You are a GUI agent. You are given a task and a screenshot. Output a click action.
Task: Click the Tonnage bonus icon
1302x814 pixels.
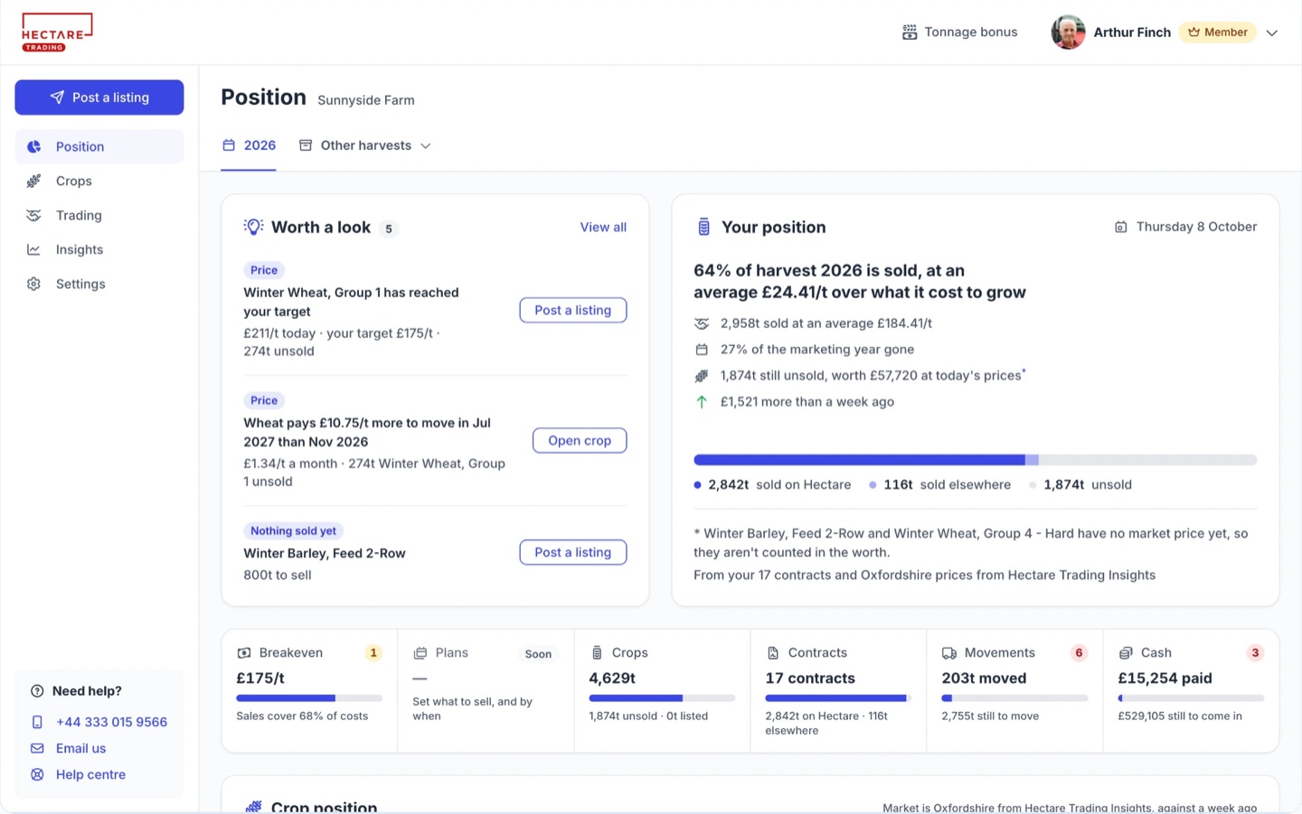910,33
